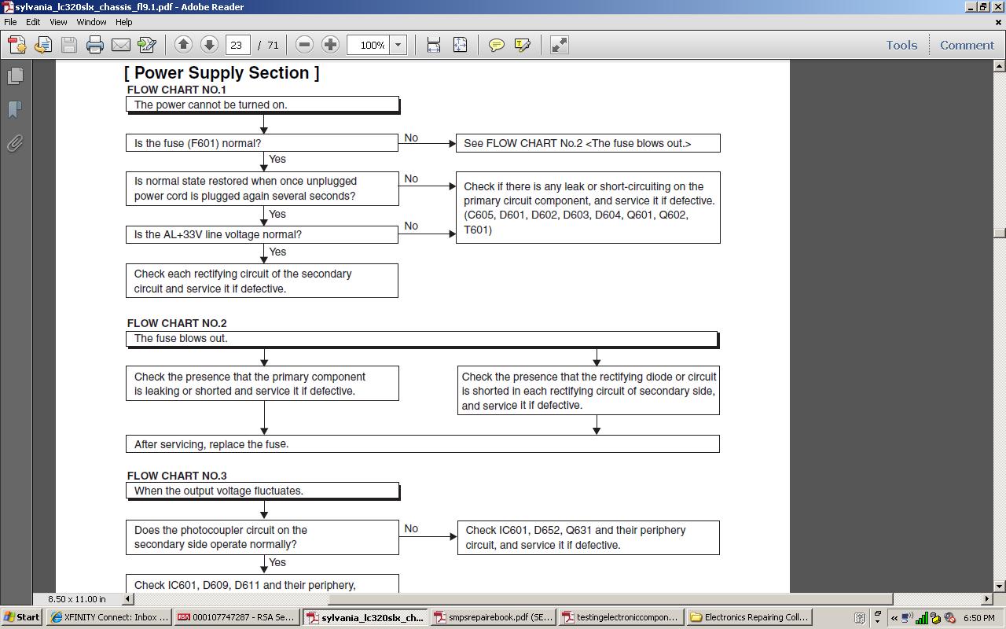This screenshot has width=1006, height=629.
Task: Open the zoom level dropdown arrow
Action: pos(398,45)
